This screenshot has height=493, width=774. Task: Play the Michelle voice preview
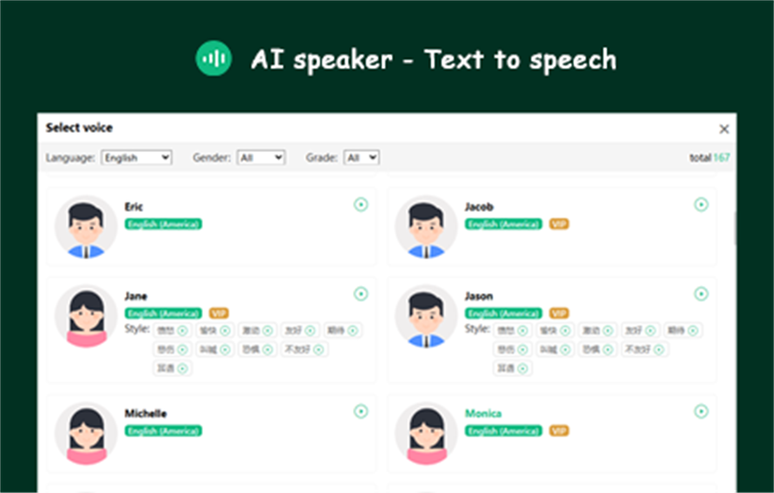pos(361,411)
